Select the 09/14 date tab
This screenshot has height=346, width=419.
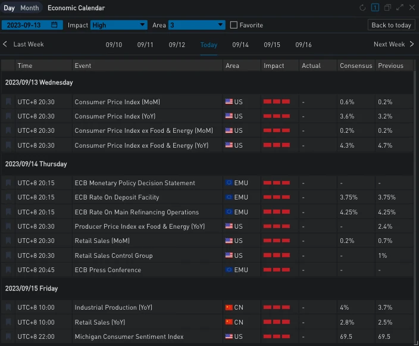coord(240,45)
